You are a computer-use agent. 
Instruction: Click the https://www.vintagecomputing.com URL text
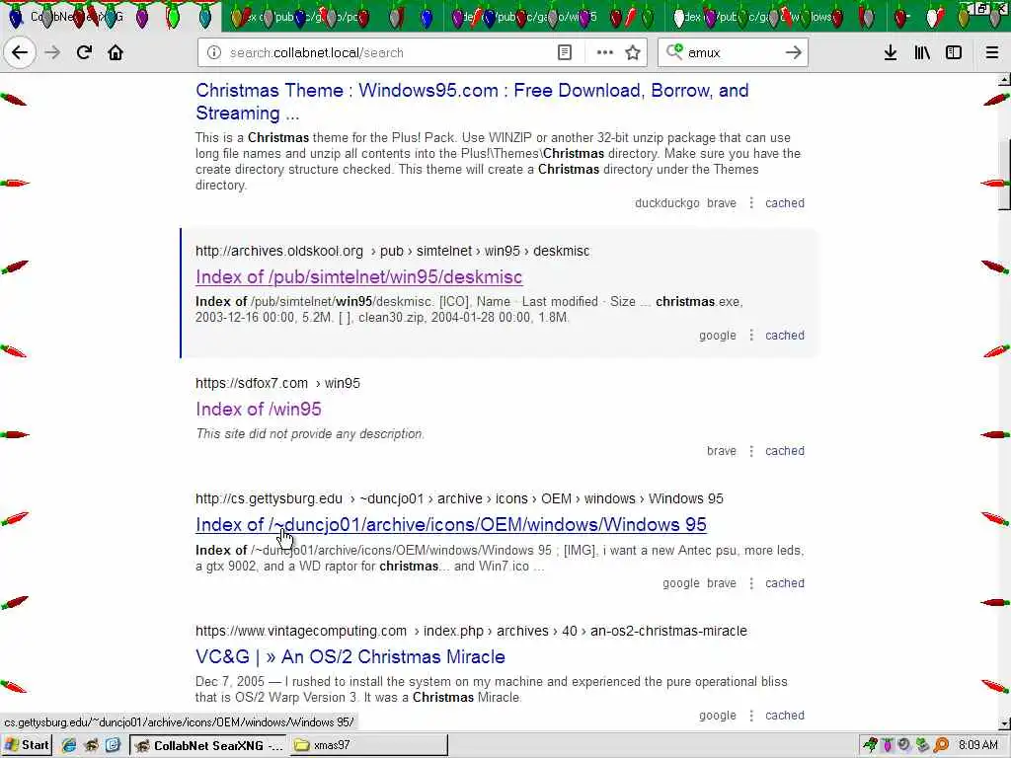point(301,631)
